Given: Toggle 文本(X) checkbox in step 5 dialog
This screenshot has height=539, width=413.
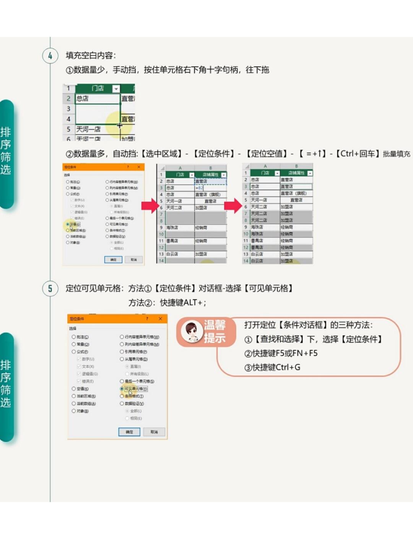Looking at the screenshot, I should click(79, 366).
